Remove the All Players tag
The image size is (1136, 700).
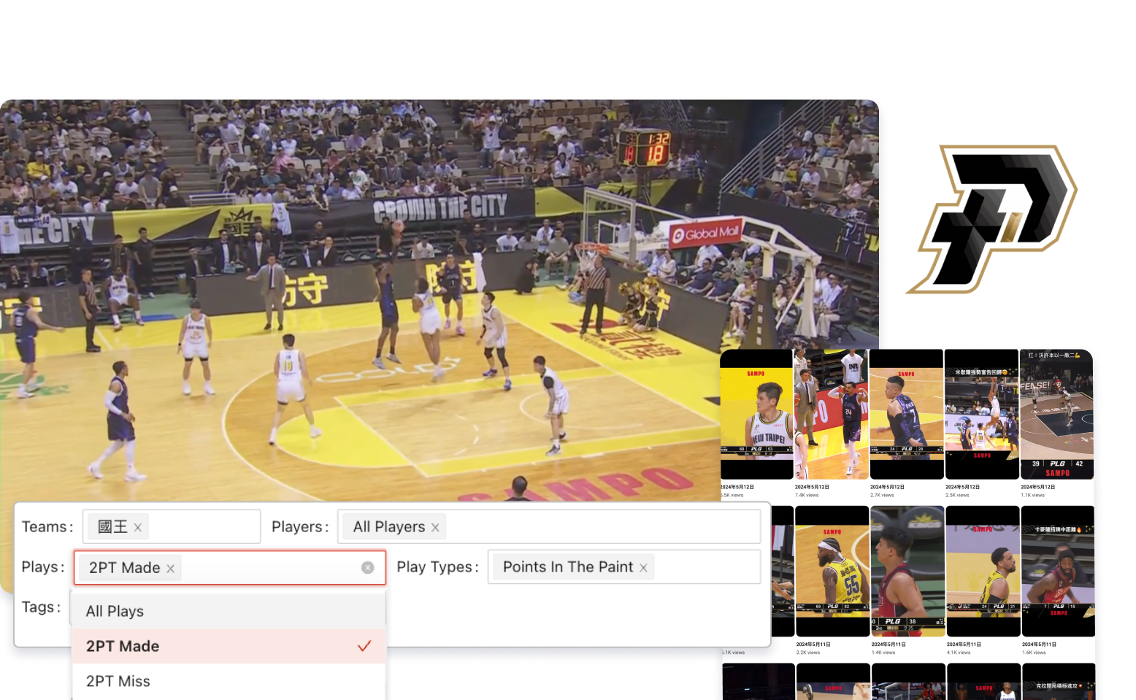point(435,527)
